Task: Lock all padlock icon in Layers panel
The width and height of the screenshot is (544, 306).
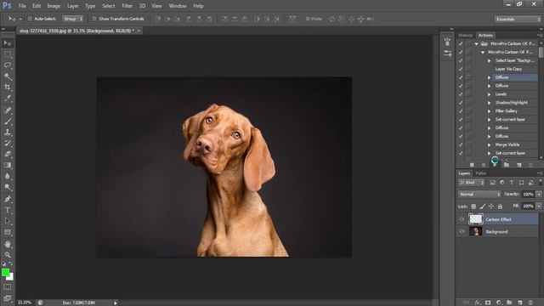Action: (x=500, y=206)
